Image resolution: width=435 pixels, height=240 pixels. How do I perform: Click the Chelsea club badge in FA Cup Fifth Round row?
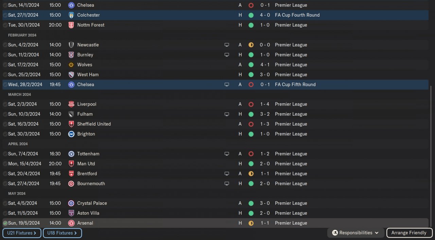[x=71, y=84]
